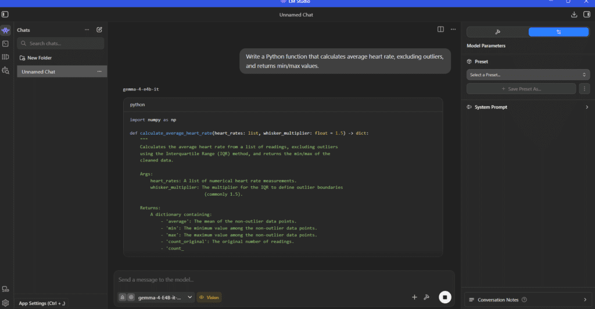Switch to the model parameters sliders tab
This screenshot has height=309, width=595.
click(558, 32)
